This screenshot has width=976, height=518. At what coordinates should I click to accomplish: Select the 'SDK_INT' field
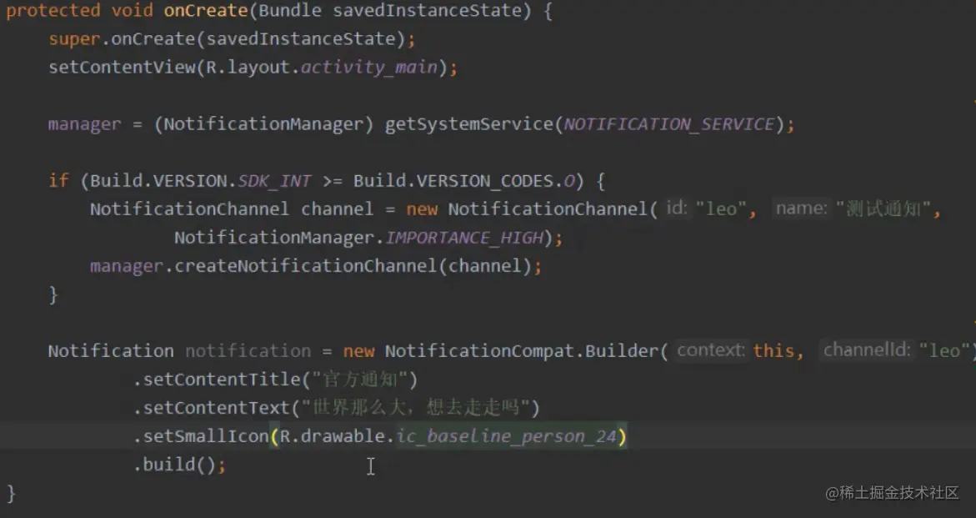(274, 181)
